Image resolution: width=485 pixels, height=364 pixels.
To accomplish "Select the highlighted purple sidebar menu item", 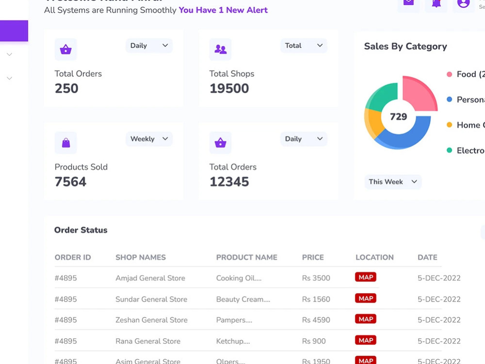I will point(14,31).
